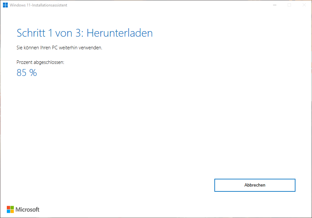This screenshot has width=312, height=218.
Task: Click the 'Windows 11-Installationsassistent' window title
Action: (x=38, y=5)
